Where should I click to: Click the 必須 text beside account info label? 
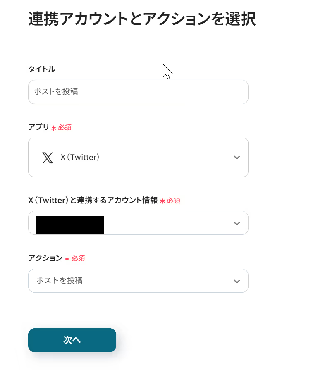point(174,201)
